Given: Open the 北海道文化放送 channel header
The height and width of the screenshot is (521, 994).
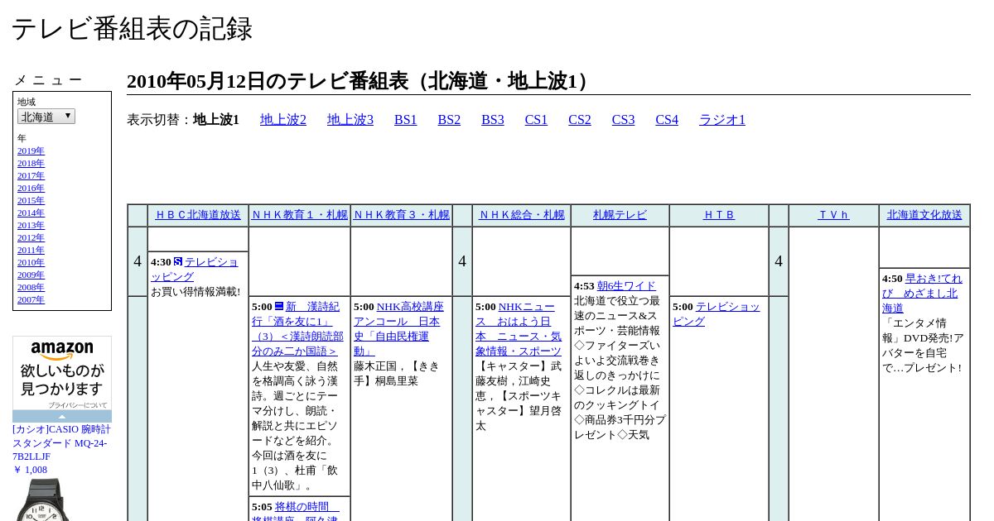Looking at the screenshot, I should tap(924, 215).
